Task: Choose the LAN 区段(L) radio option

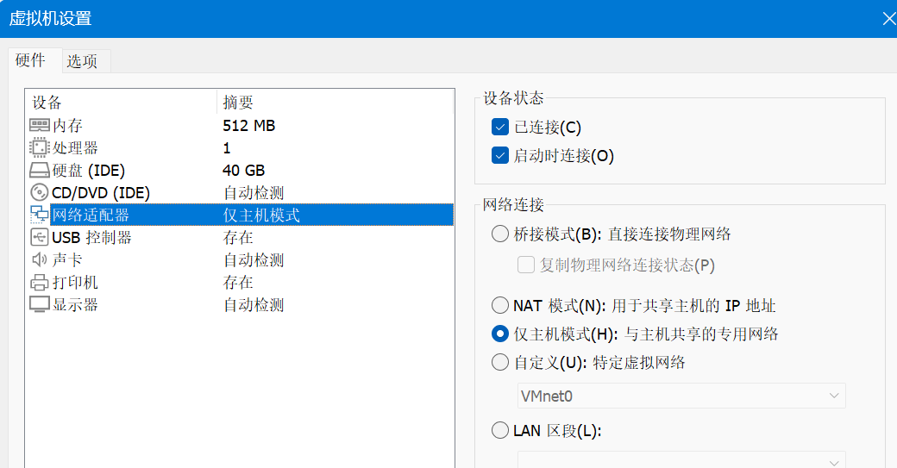Action: click(500, 431)
